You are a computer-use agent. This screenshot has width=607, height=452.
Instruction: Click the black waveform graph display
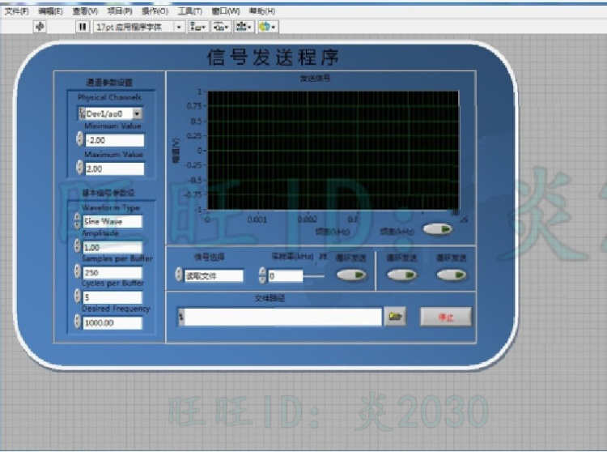click(x=333, y=151)
